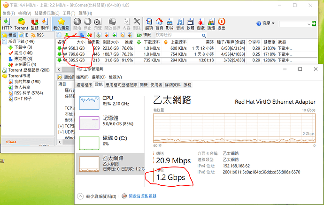
Task: Open the 彗星通行證(C) menu
Action: pos(47,13)
